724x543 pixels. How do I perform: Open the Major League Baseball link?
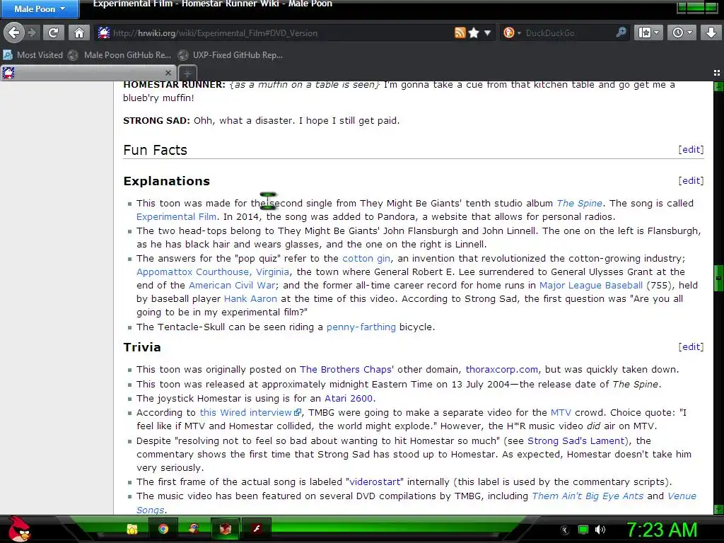[591, 285]
